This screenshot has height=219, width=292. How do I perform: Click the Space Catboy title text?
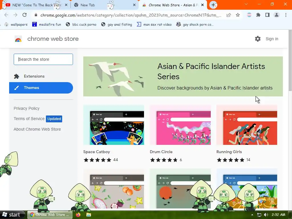96,152
